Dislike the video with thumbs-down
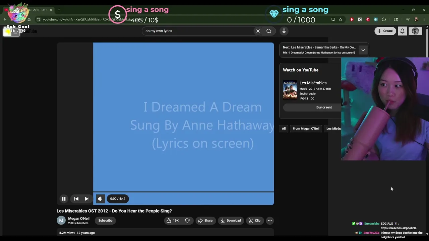Viewport: 429px width, 241px height. [187, 221]
